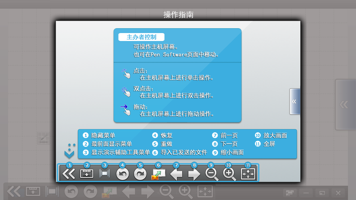Click the front display menu icon numbered 2
This screenshot has width=356, height=200.
(x=87, y=174)
